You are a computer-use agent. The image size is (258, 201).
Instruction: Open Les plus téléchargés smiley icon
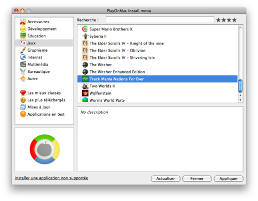[x=23, y=100]
